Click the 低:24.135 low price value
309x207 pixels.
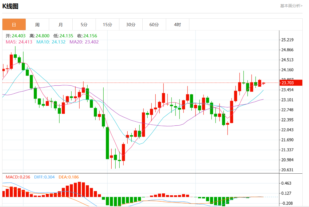coord(63,36)
